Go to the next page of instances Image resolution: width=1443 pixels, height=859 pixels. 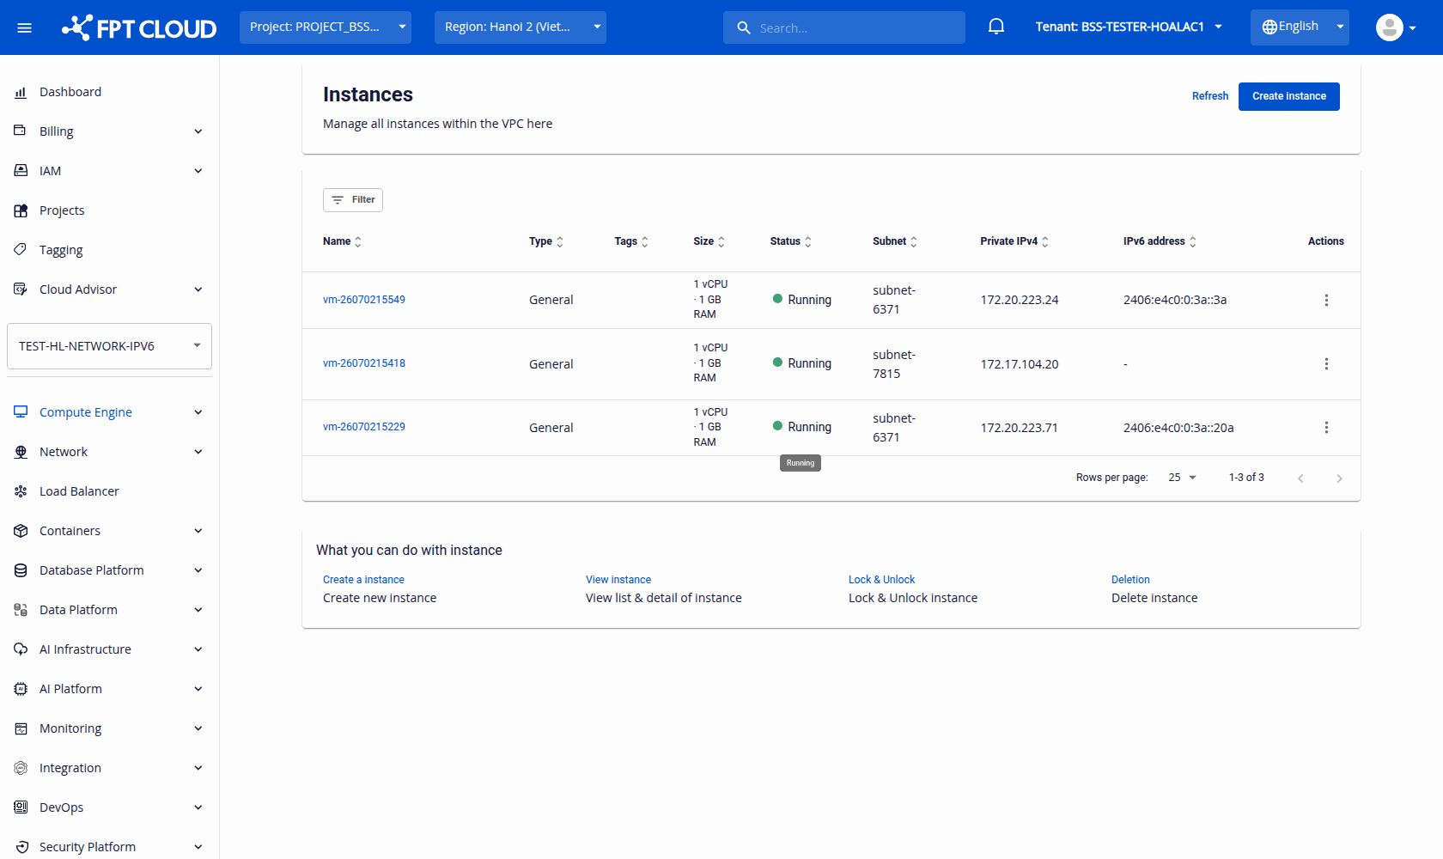point(1339,478)
